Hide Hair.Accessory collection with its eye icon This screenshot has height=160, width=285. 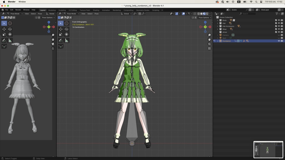pos(279,26)
